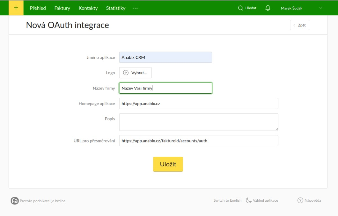Image resolution: width=338 pixels, height=216 pixels.
Task: Click the question mark help icon
Action: click(300, 200)
